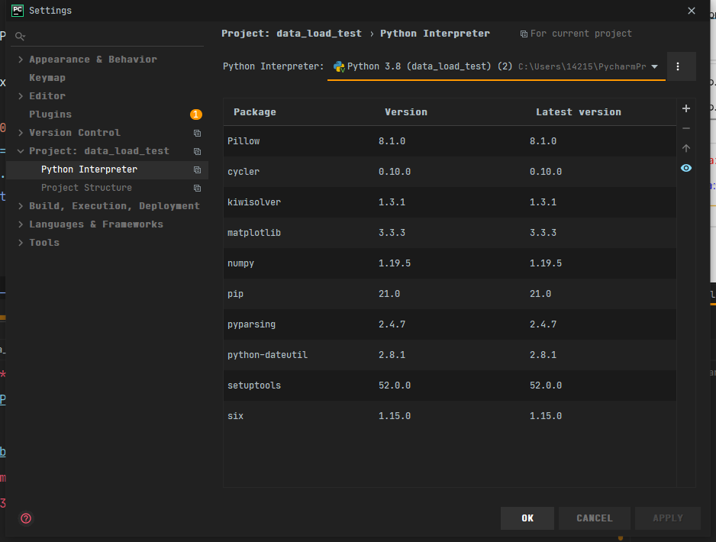Click the PyCharm logo in title bar

tap(18, 11)
